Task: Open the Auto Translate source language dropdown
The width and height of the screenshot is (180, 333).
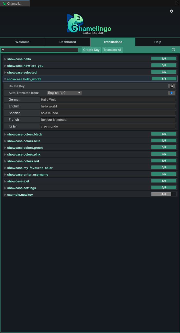Action: click(x=64, y=93)
